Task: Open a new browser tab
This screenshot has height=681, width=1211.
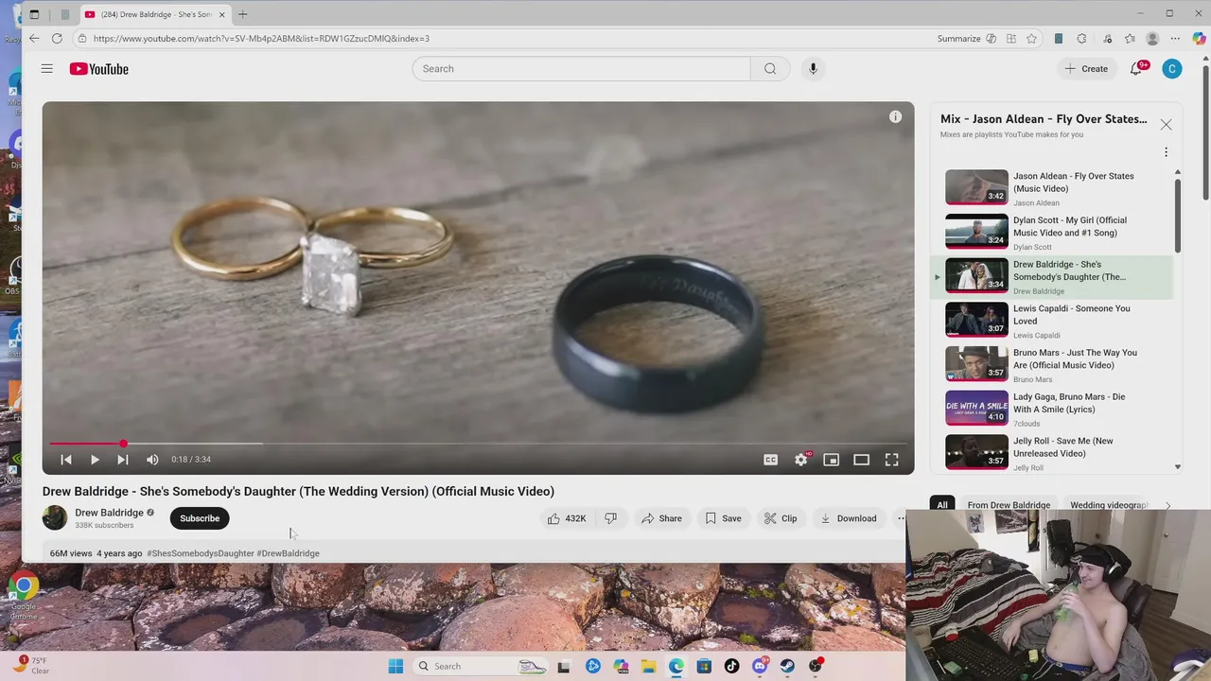Action: [x=242, y=14]
